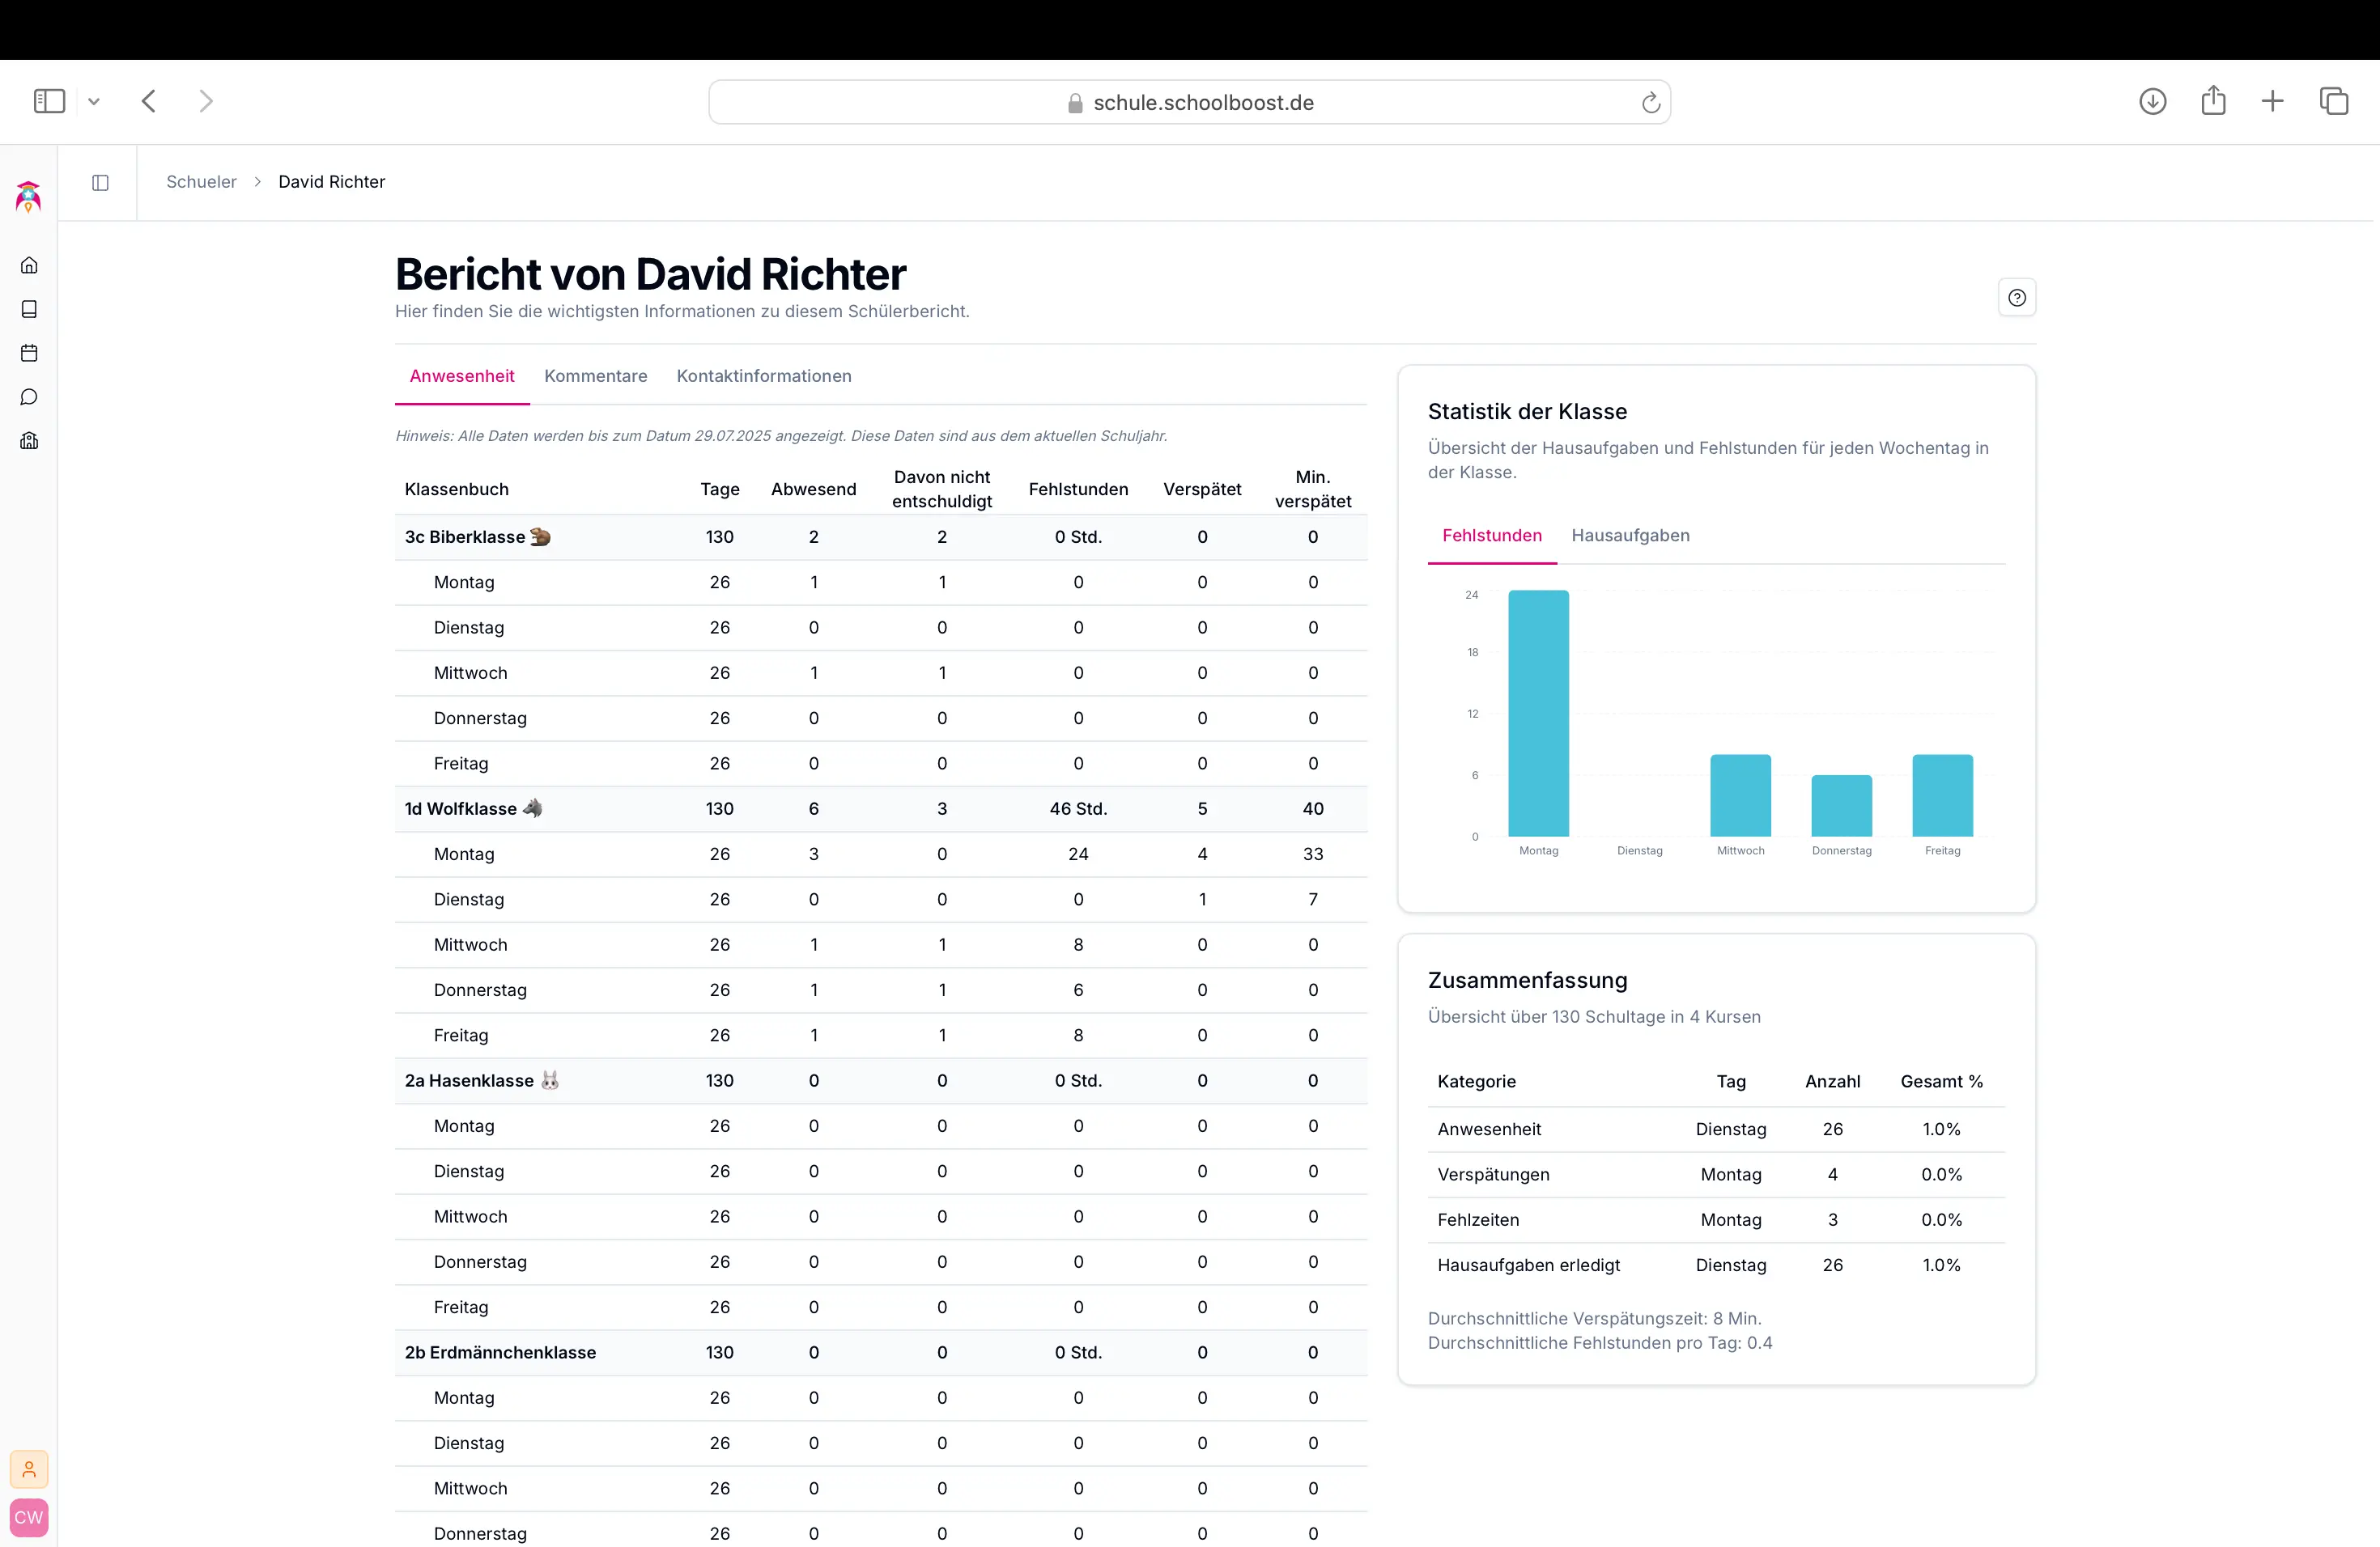The image size is (2380, 1547).
Task: Toggle Safari's sidebar button
Action: (x=49, y=101)
